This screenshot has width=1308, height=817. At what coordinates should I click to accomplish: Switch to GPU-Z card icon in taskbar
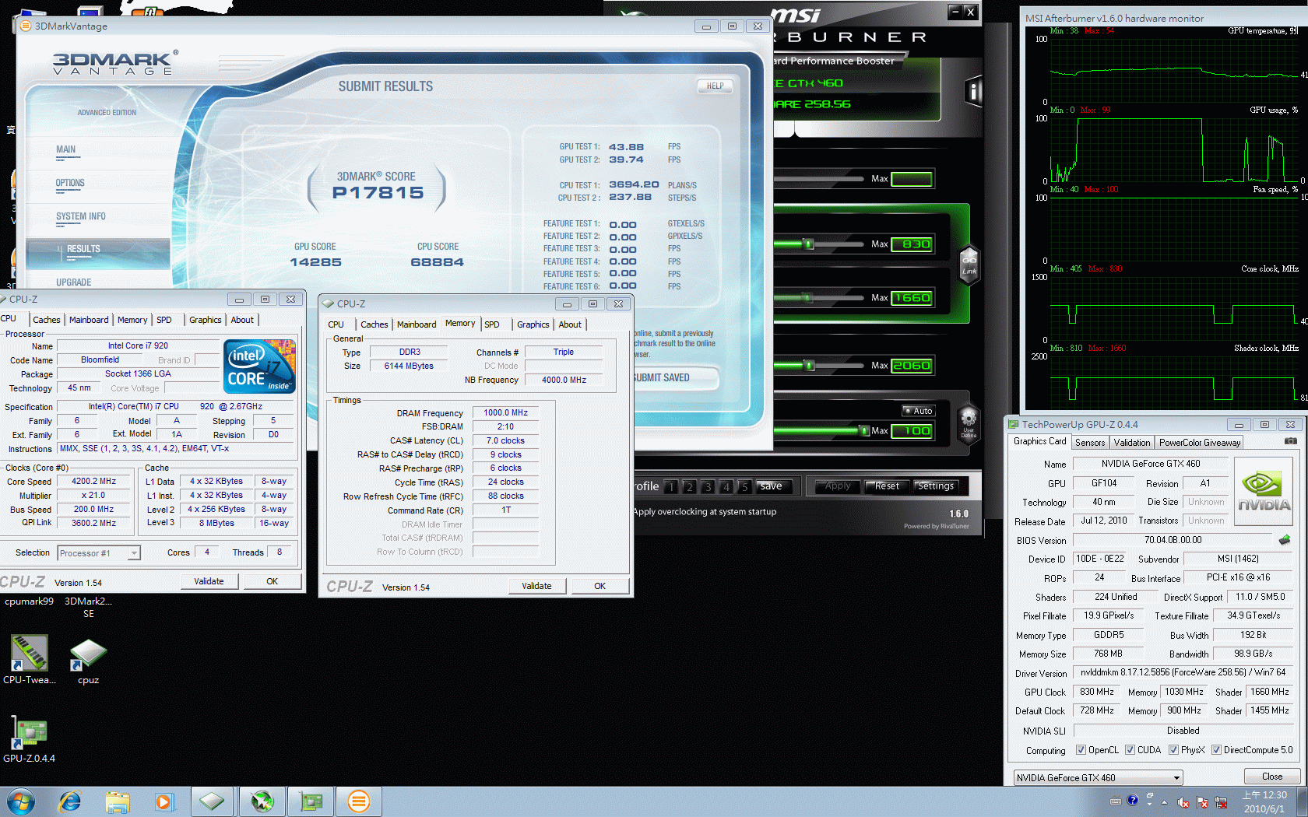tap(311, 801)
